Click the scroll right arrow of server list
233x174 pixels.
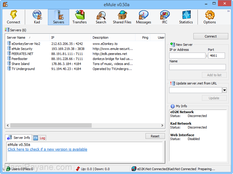[x=162, y=125]
